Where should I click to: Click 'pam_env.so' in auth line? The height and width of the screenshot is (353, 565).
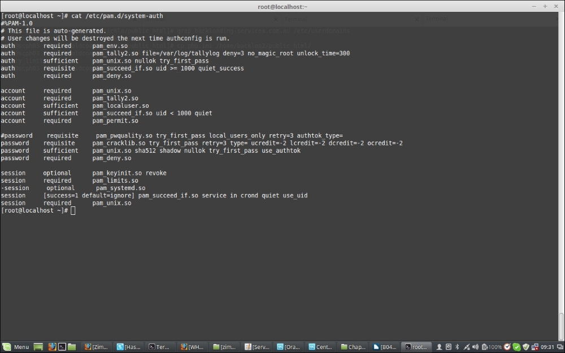point(110,46)
